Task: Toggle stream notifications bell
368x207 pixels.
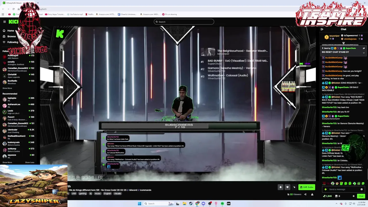Action: pos(281,187)
